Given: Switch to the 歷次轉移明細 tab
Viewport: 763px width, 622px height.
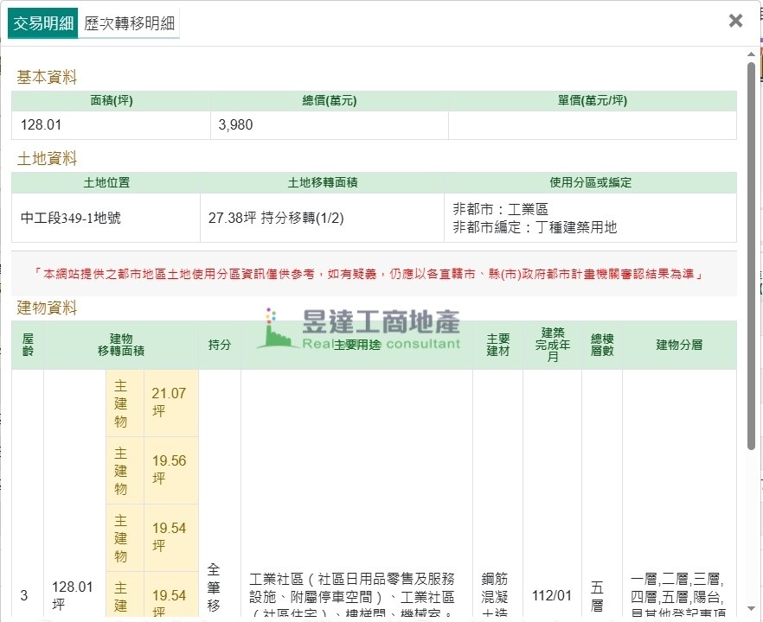Looking at the screenshot, I should click(x=130, y=23).
